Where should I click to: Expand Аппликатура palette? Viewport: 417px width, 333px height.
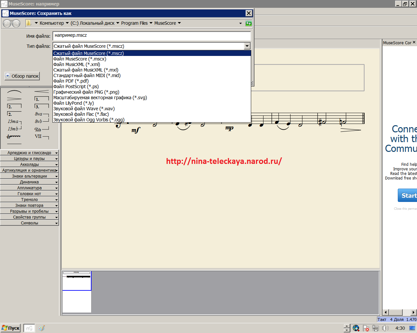(29, 188)
